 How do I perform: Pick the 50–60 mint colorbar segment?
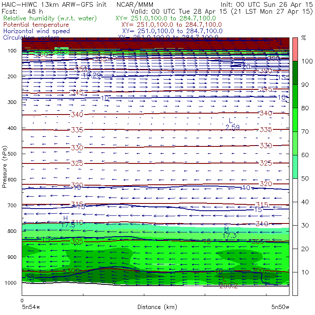[295, 167]
